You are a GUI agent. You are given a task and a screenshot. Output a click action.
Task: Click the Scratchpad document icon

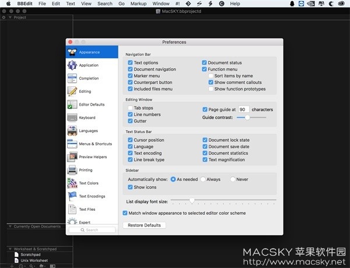[16, 255]
